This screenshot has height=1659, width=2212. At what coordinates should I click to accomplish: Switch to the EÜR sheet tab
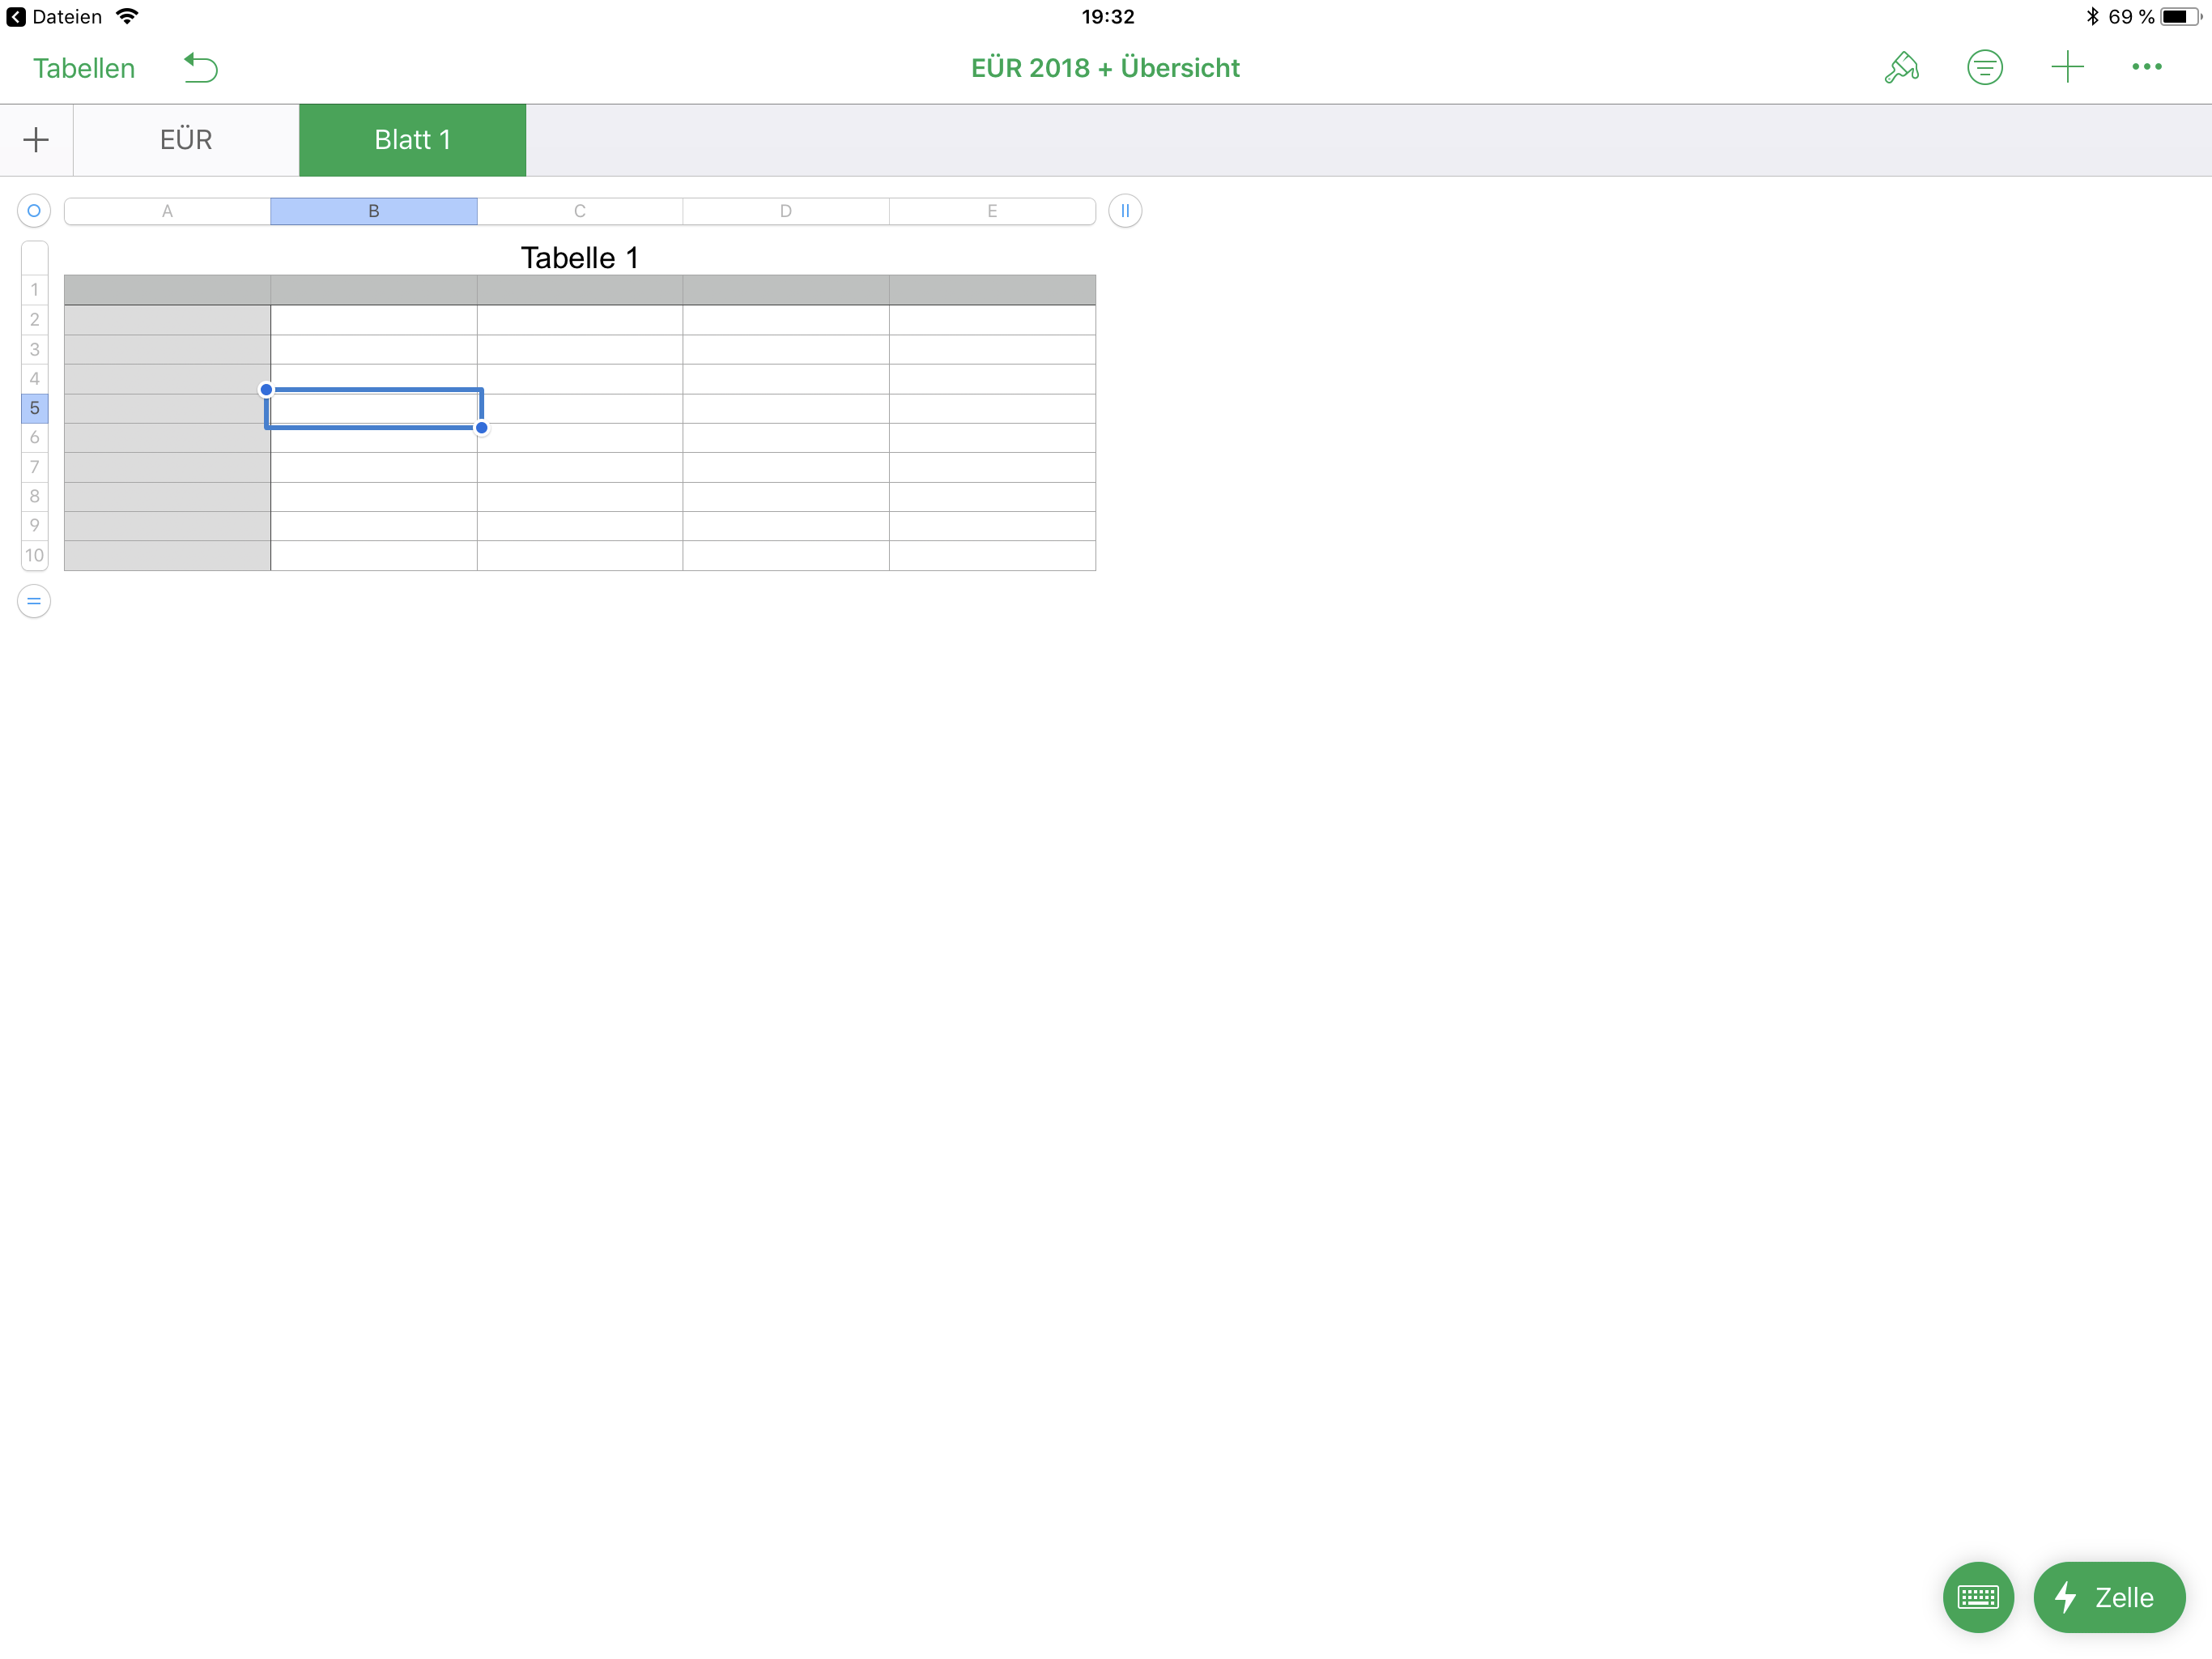pyautogui.click(x=186, y=140)
